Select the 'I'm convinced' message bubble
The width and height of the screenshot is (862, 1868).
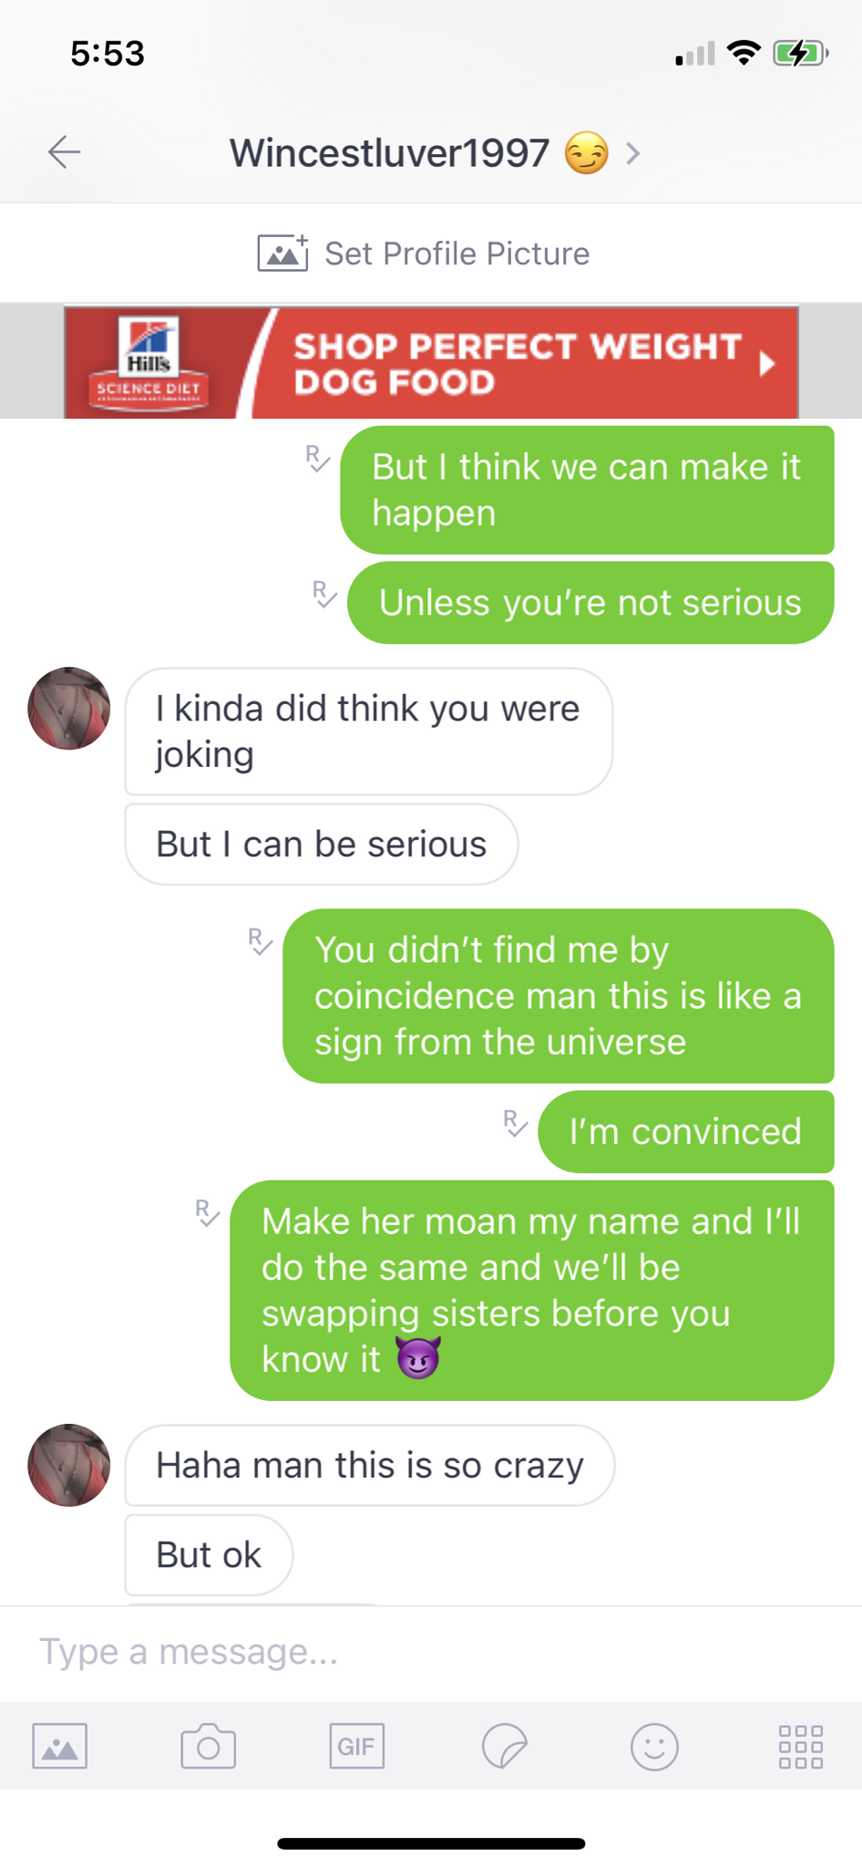(686, 1131)
